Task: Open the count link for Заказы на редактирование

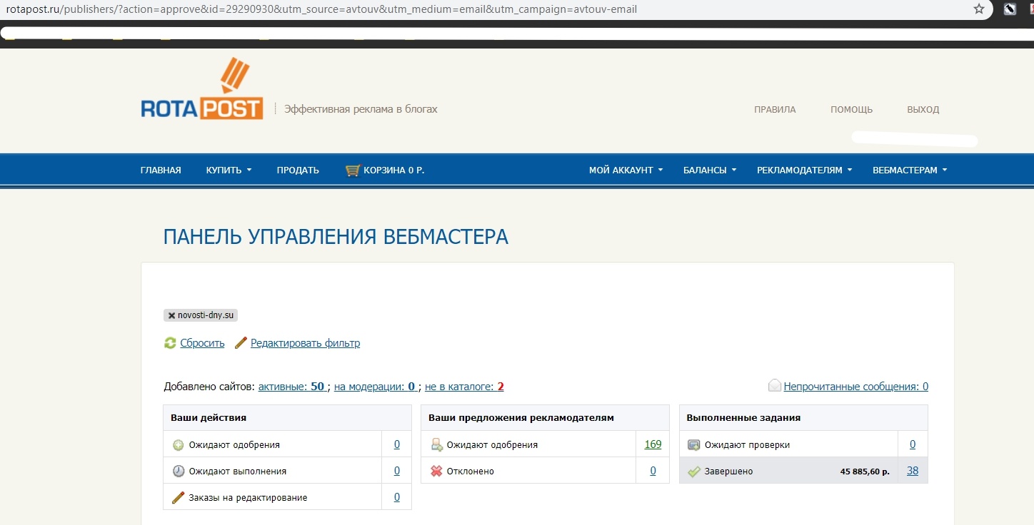Action: click(397, 497)
